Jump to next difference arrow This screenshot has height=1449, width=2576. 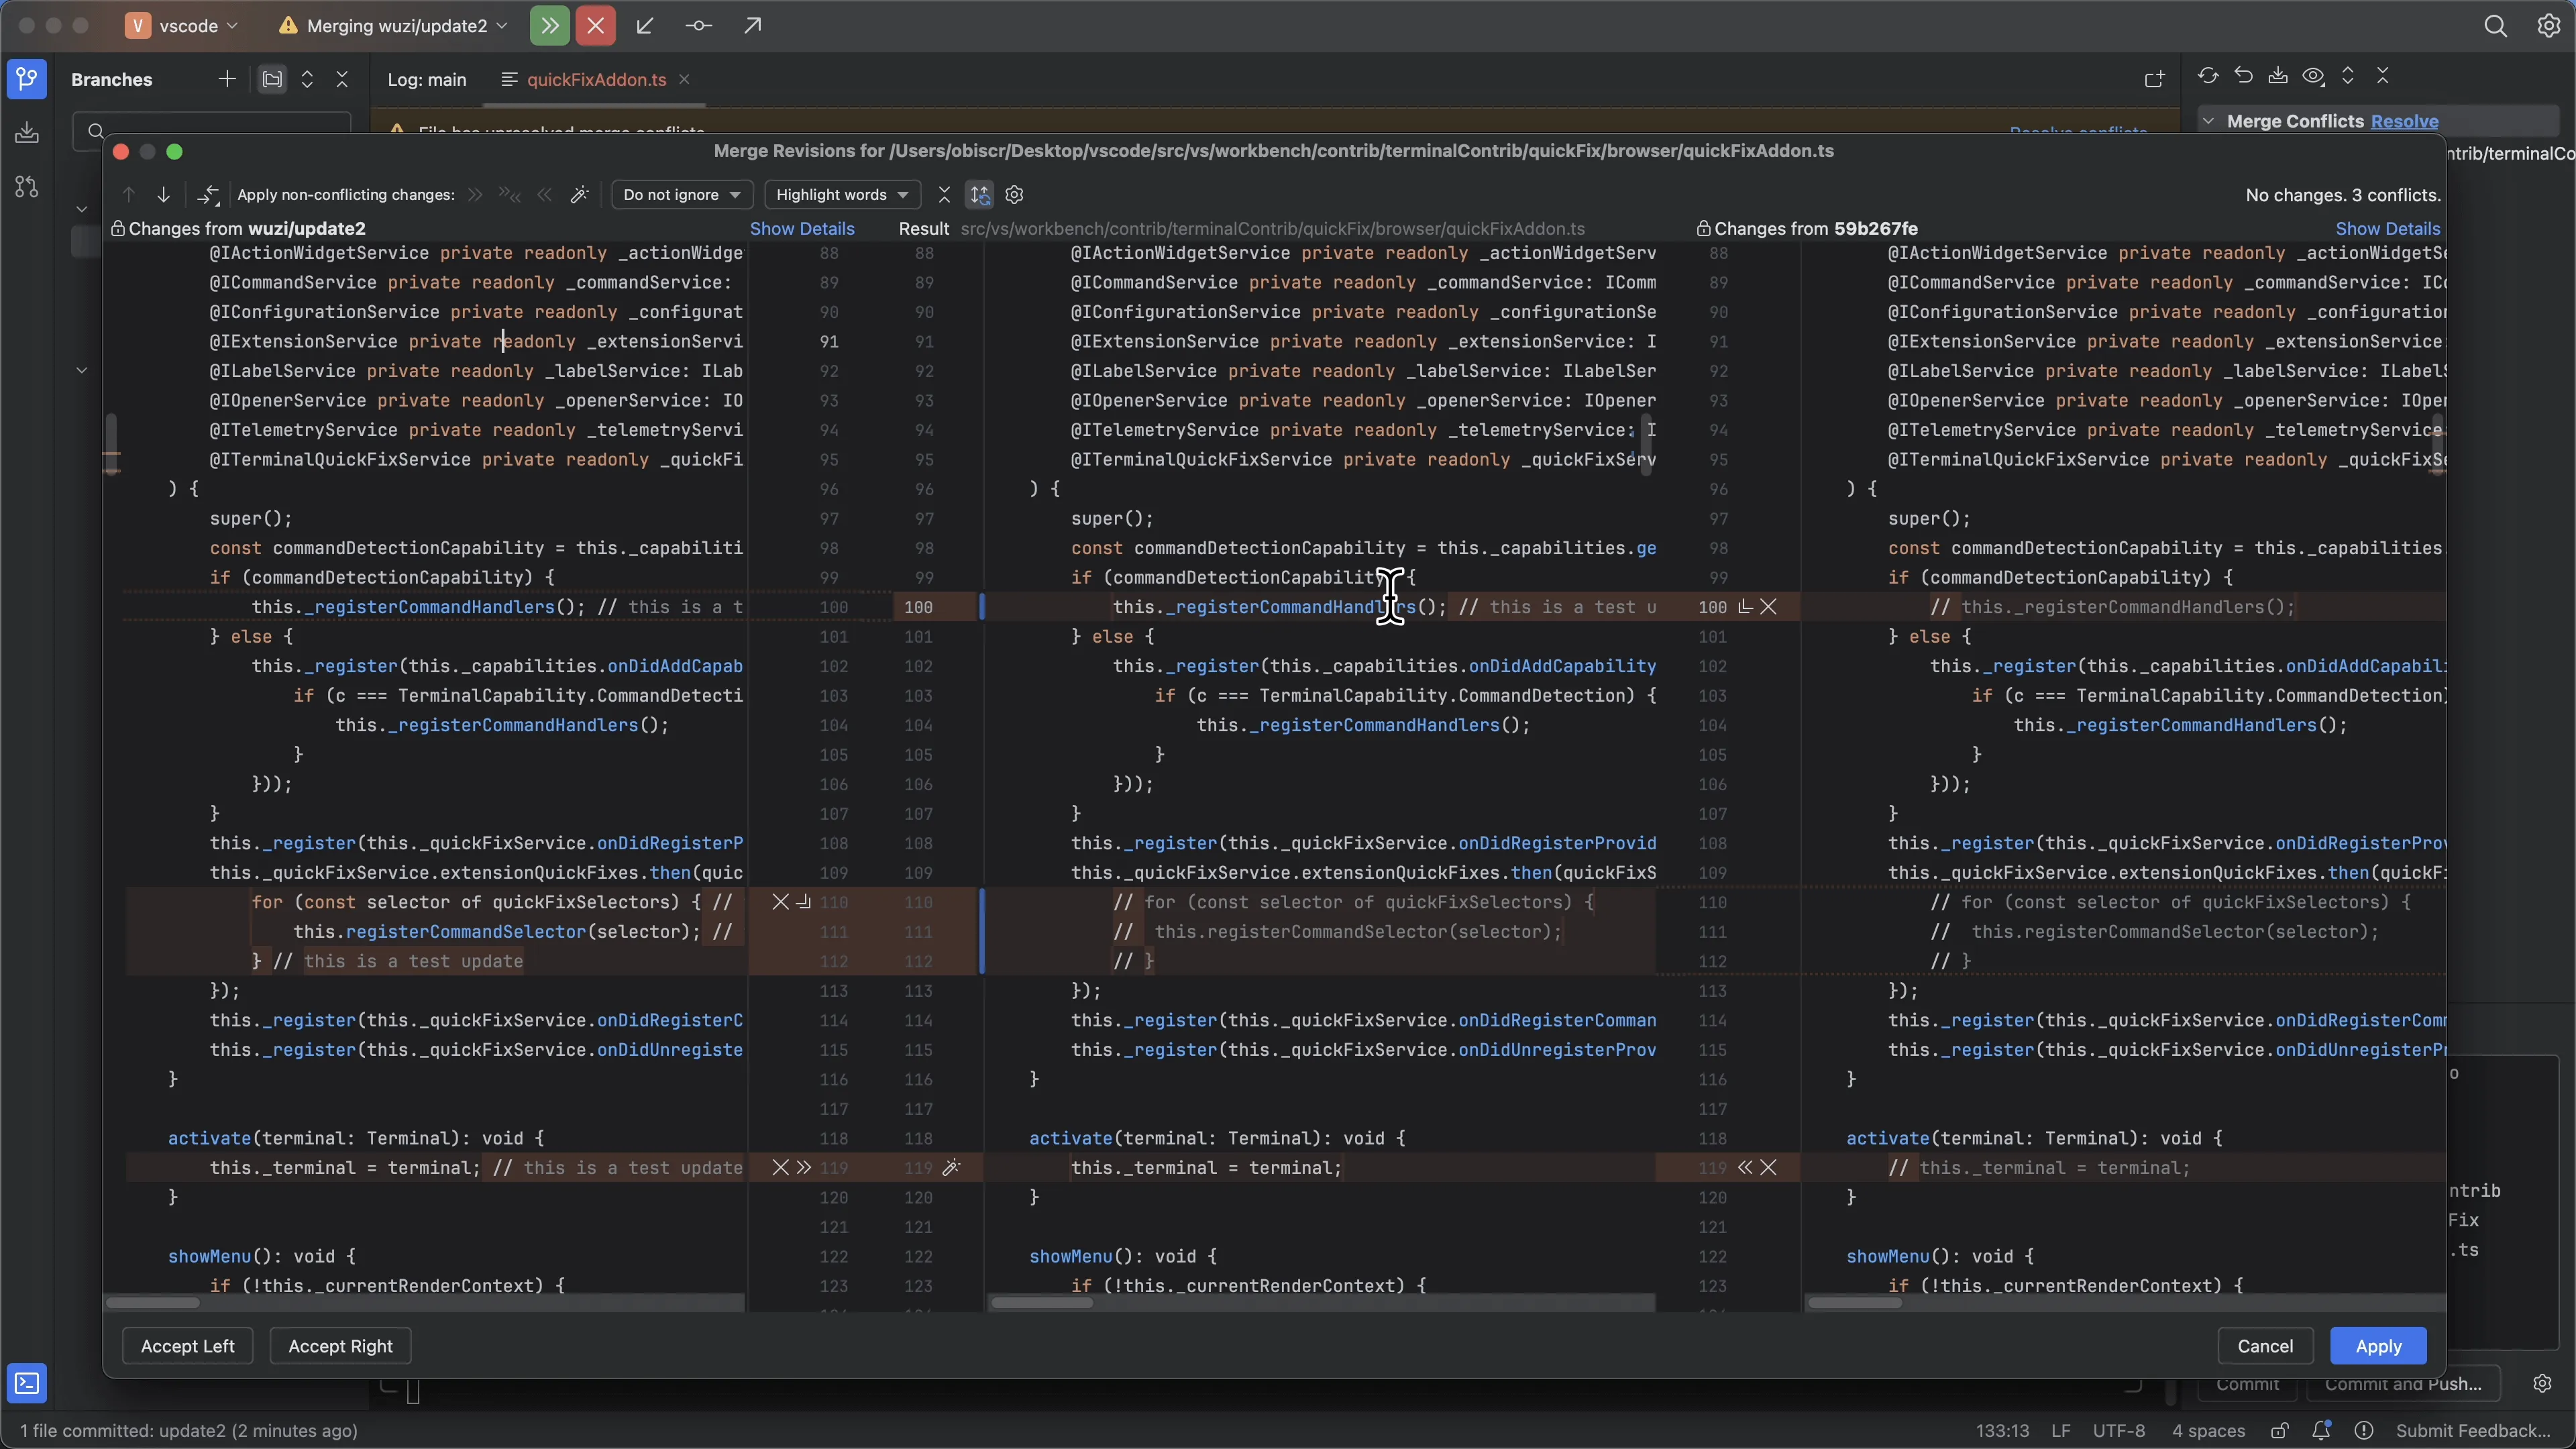163,195
